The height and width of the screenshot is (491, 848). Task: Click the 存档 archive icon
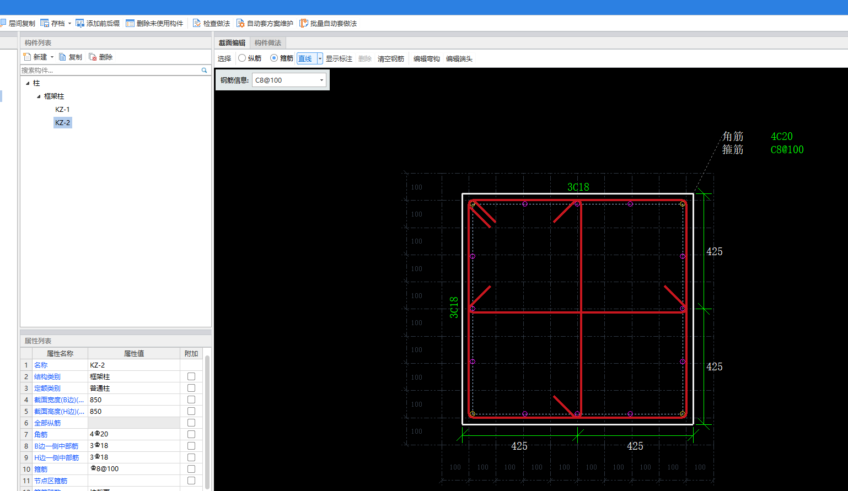tap(45, 23)
